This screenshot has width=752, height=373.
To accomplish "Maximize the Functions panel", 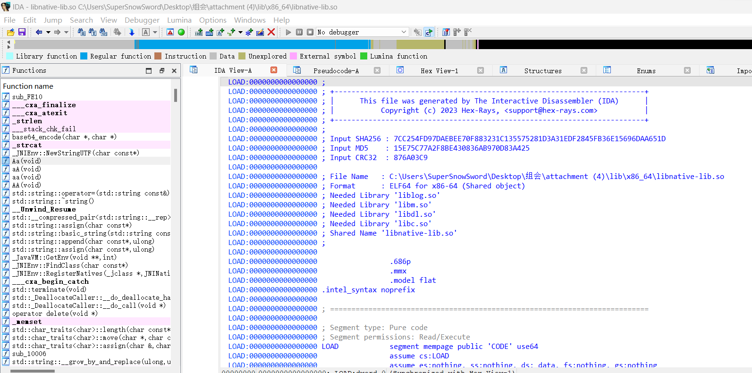I will click(x=149, y=71).
